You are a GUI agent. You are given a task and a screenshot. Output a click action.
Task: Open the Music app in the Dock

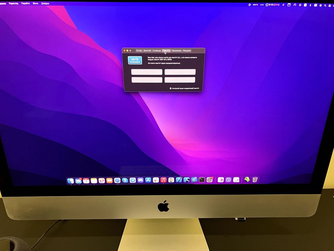point(163,180)
